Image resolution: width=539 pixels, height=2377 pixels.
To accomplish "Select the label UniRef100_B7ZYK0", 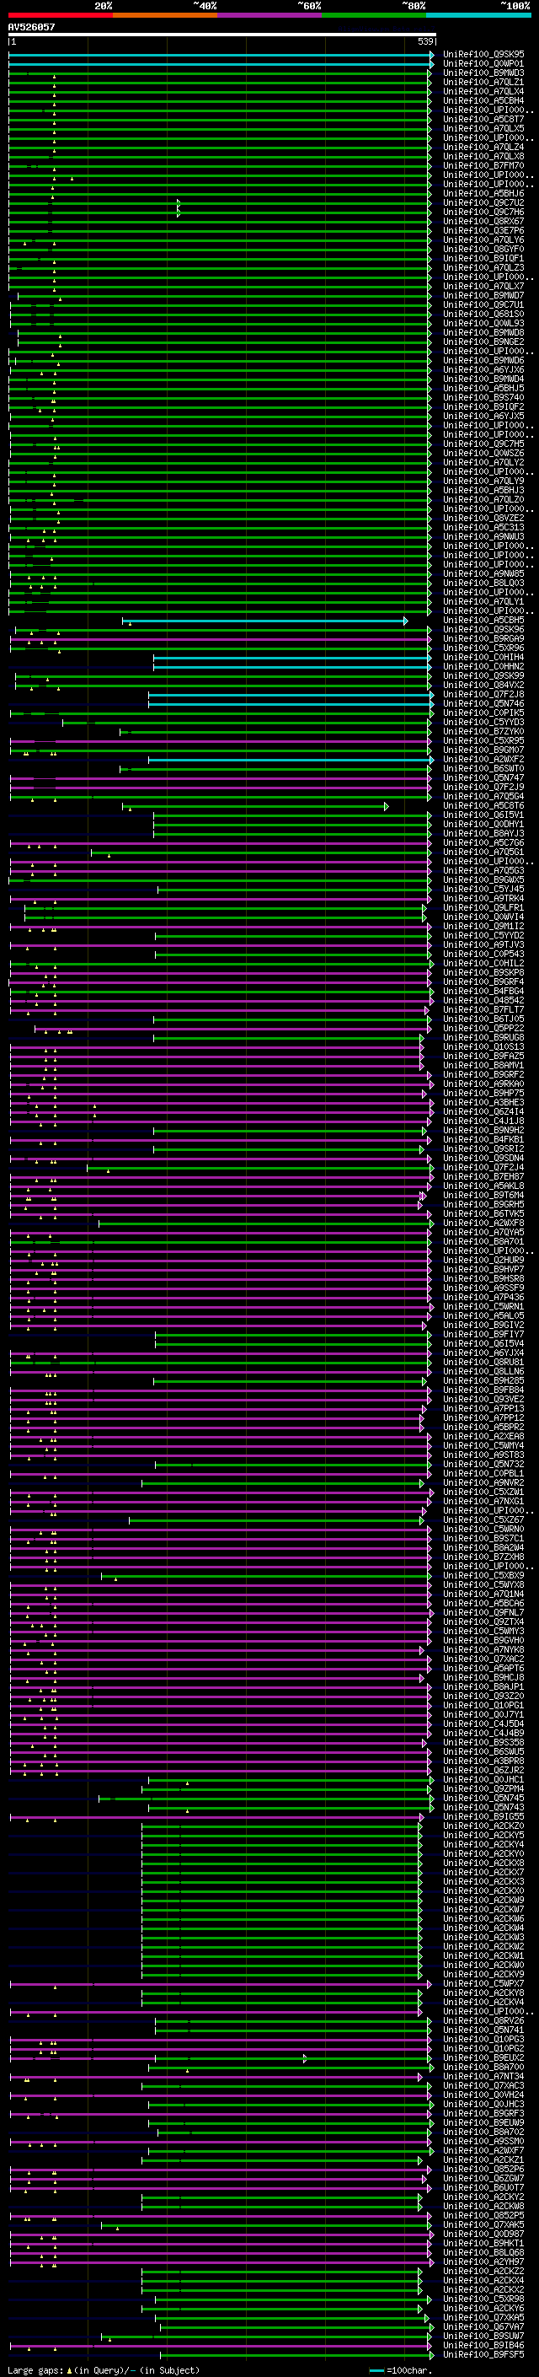I will 483,732.
